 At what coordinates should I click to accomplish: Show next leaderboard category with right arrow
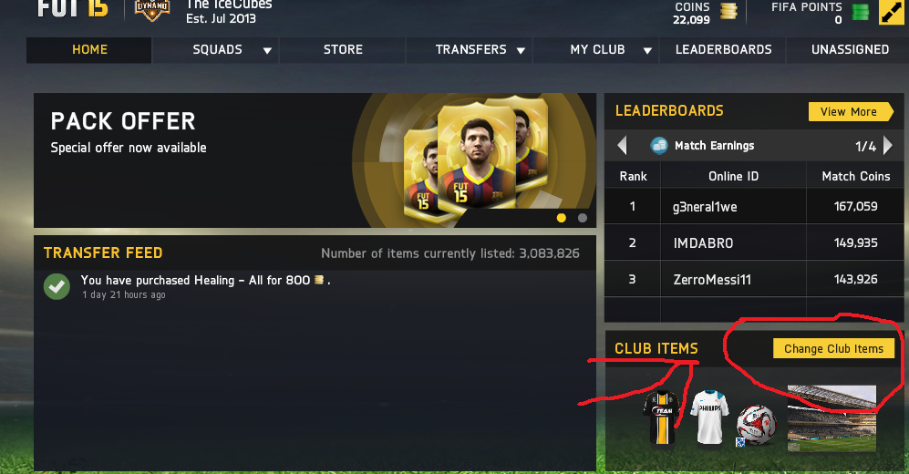888,145
